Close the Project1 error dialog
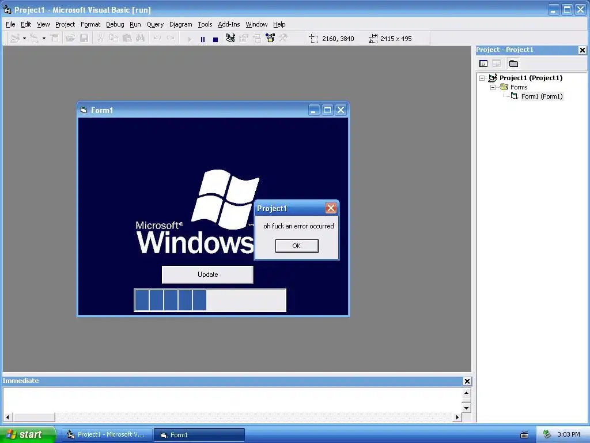Screen dimensions: 590x443 (x=331, y=208)
